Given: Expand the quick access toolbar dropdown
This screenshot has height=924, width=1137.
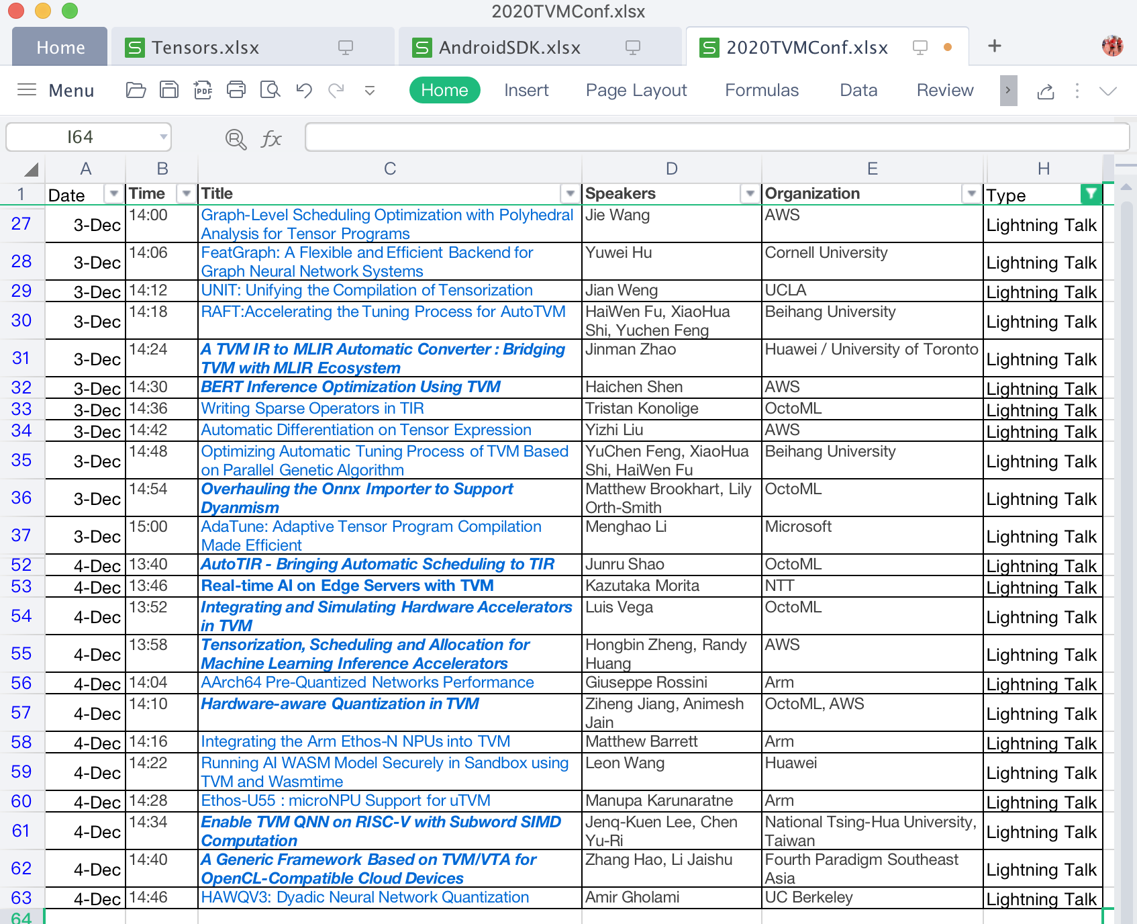Looking at the screenshot, I should [x=369, y=91].
